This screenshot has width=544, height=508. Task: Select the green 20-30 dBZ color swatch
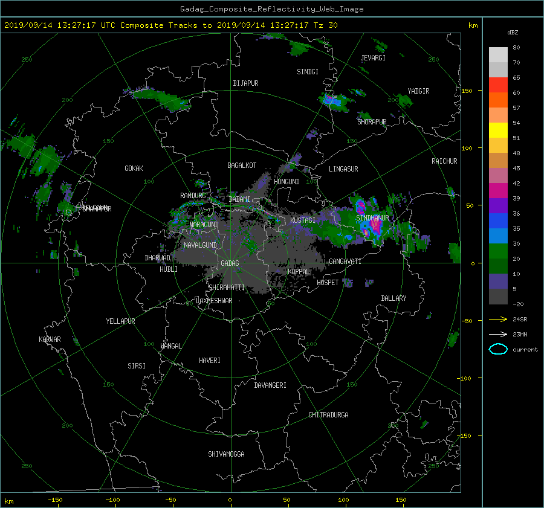click(x=498, y=251)
